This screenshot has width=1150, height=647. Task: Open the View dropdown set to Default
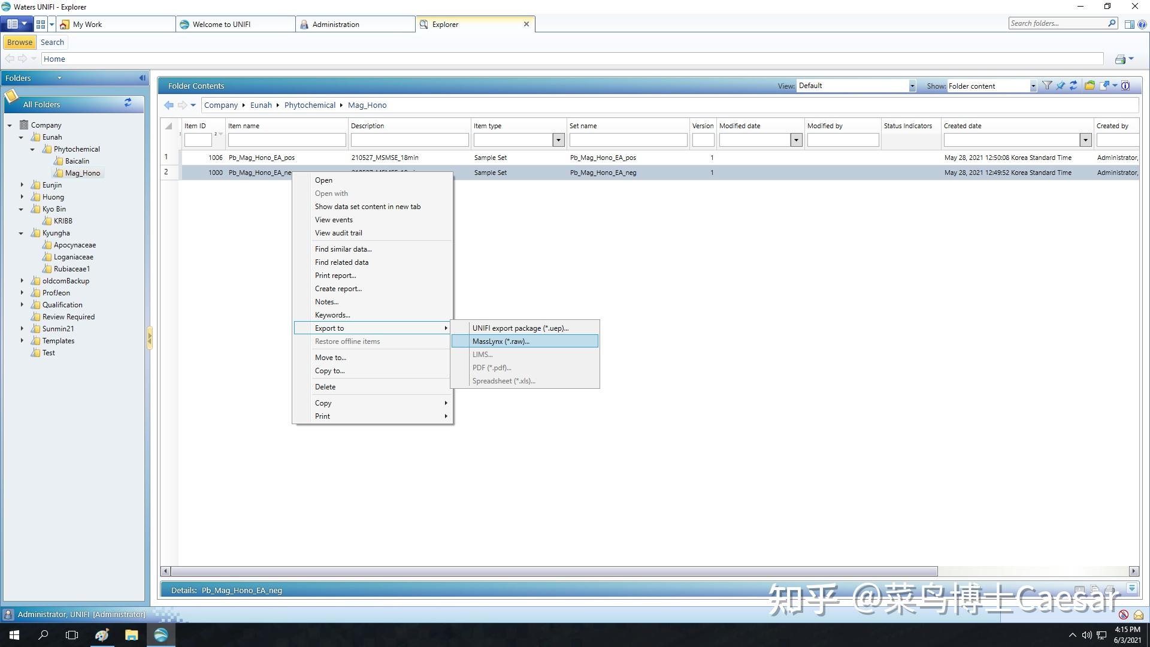pyautogui.click(x=912, y=86)
